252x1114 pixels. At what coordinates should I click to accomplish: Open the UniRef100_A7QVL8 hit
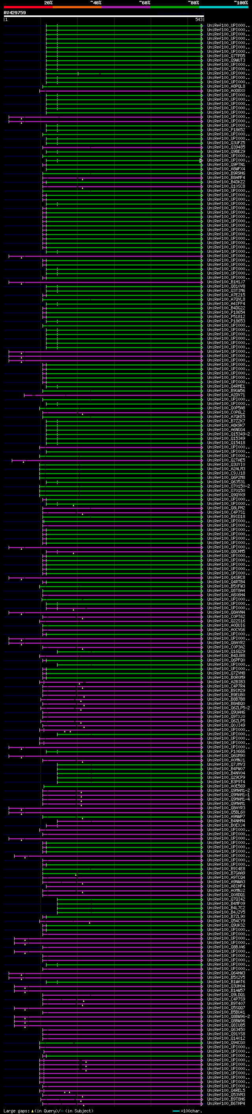point(226,299)
